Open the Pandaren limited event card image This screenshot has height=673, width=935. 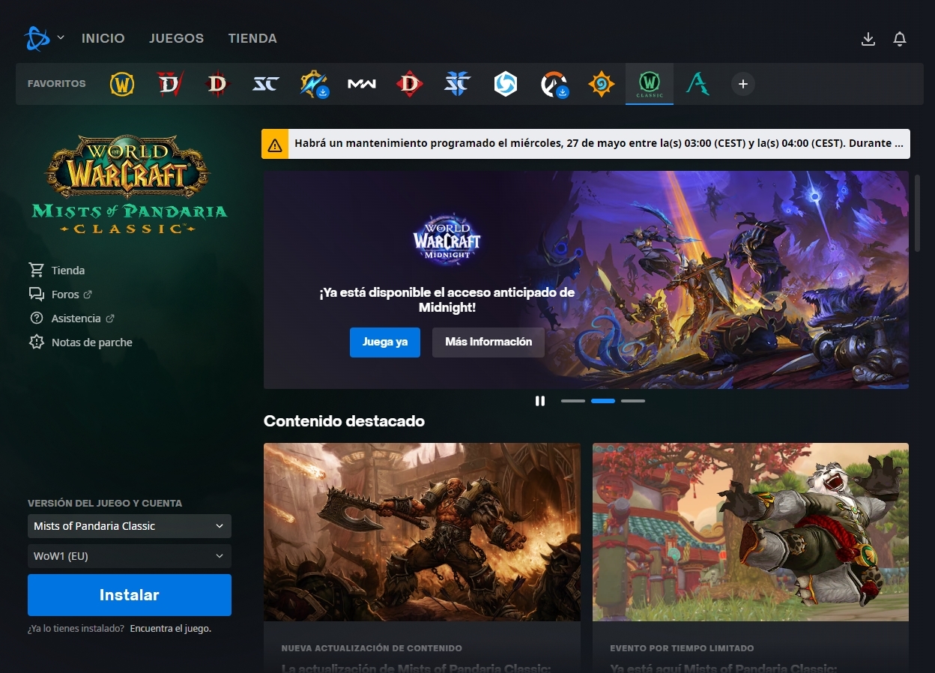(x=751, y=532)
